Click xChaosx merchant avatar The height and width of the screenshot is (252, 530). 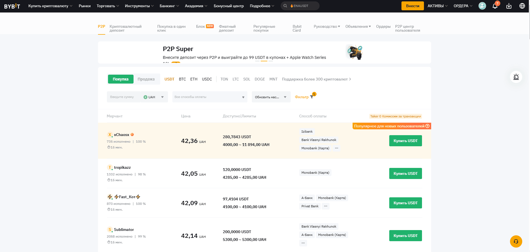110,135
